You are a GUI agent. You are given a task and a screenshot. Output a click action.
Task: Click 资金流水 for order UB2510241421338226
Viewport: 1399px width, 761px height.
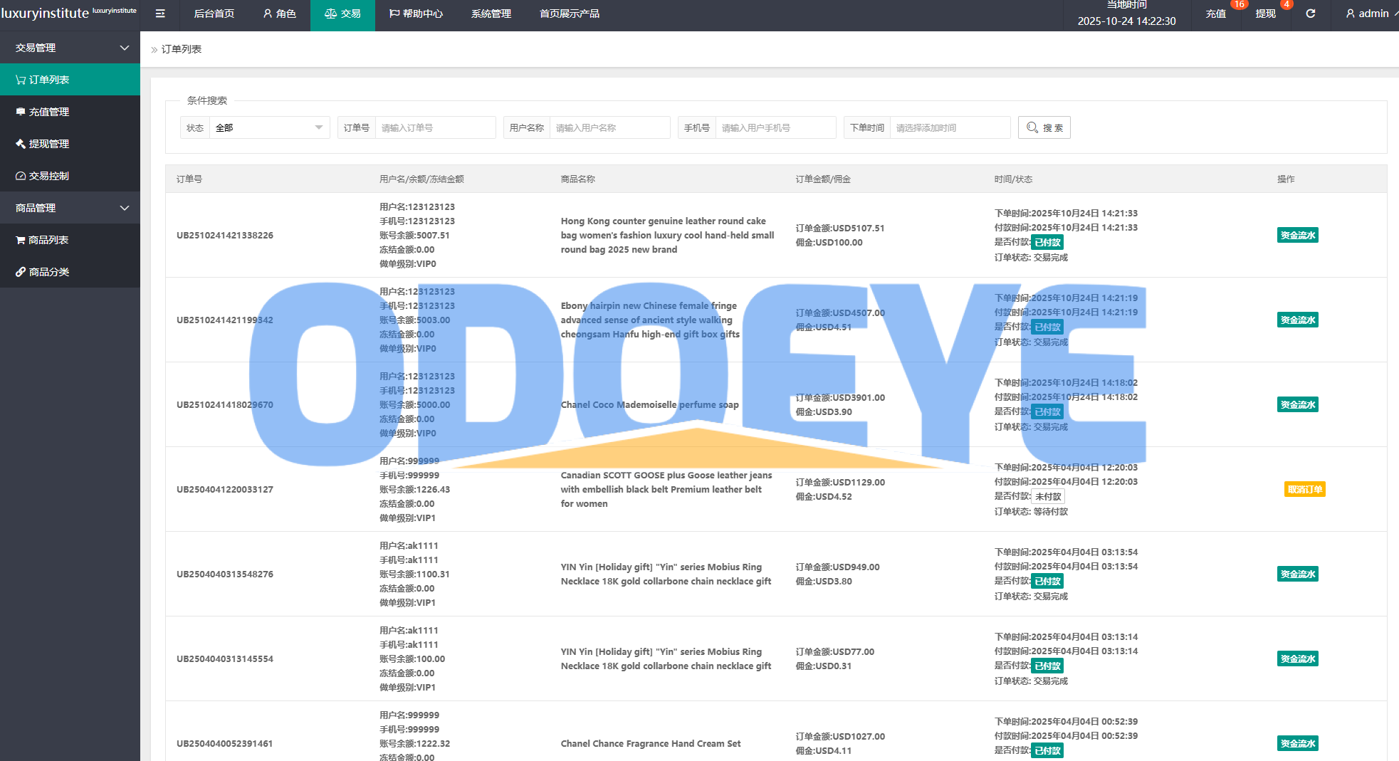[x=1297, y=235]
